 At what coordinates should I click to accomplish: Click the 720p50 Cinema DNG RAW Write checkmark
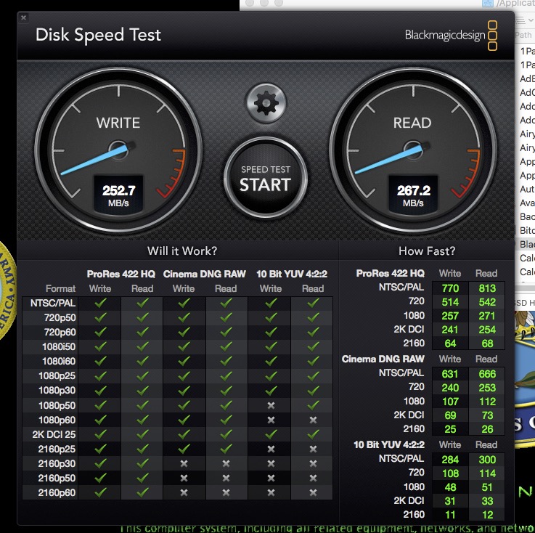184,317
